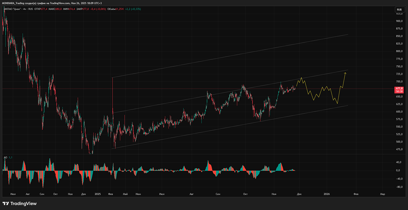
Task: Click the 2026 label on time axis
Action: (326, 195)
